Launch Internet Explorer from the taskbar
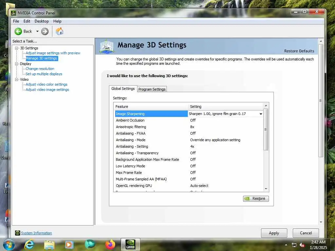The width and height of the screenshot is (335, 251). [29, 244]
